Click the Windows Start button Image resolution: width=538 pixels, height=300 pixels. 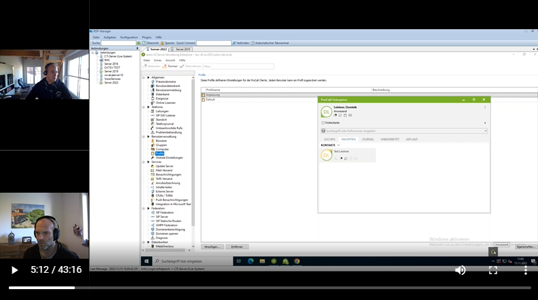pyautogui.click(x=147, y=261)
